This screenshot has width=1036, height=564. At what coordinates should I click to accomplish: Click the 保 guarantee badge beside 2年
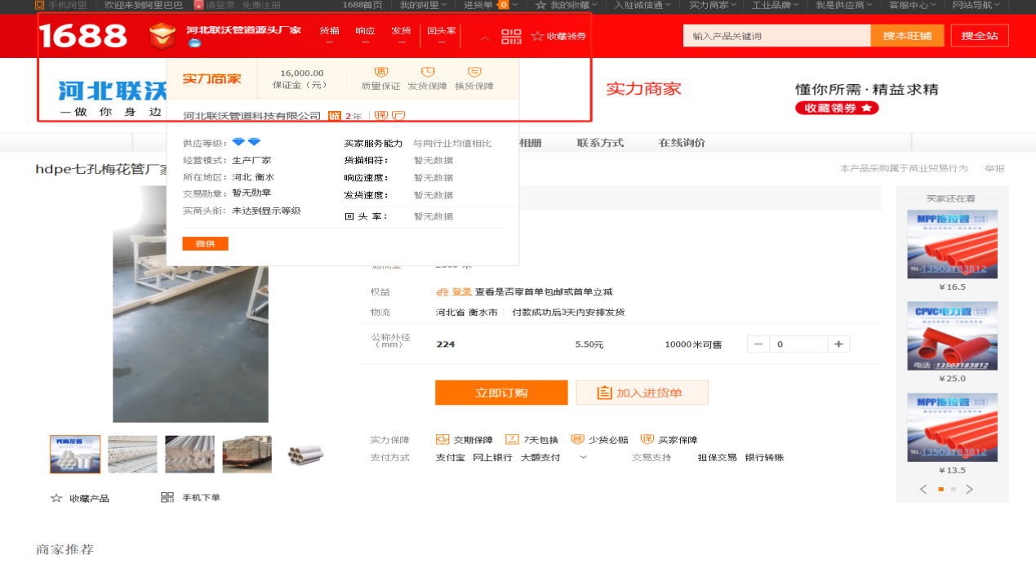click(381, 116)
